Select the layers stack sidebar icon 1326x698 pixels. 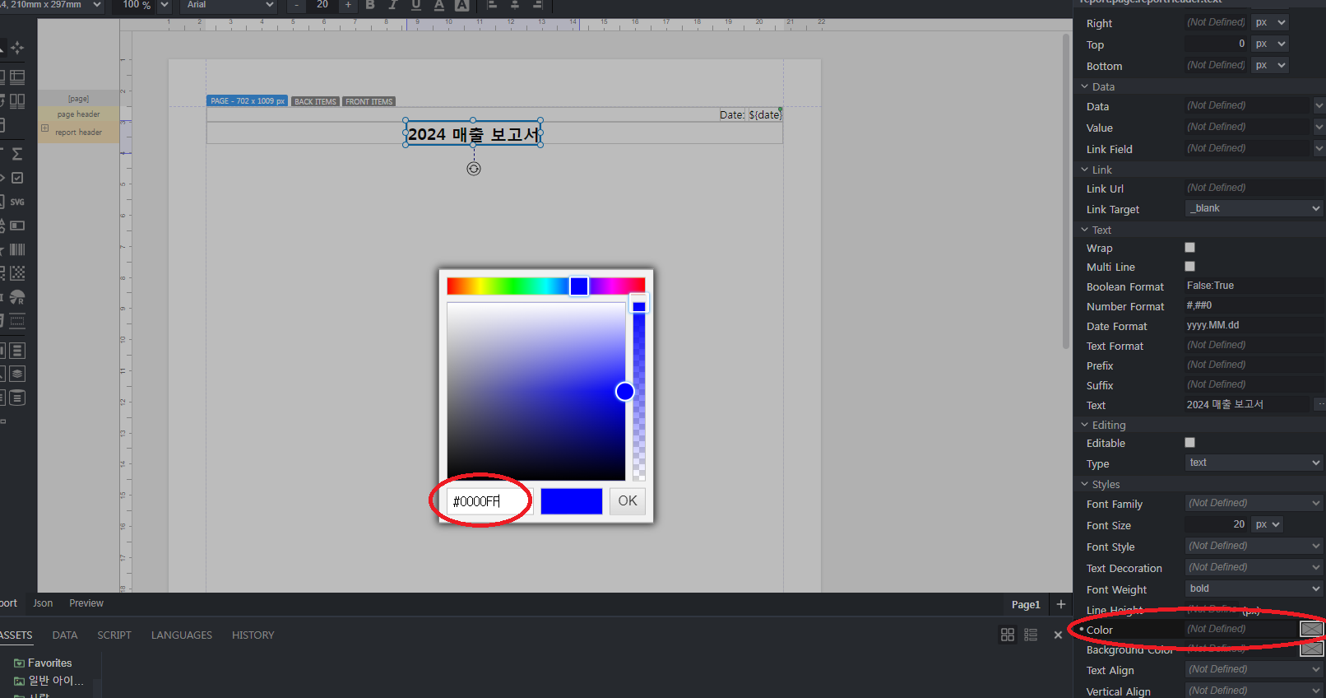coord(17,374)
